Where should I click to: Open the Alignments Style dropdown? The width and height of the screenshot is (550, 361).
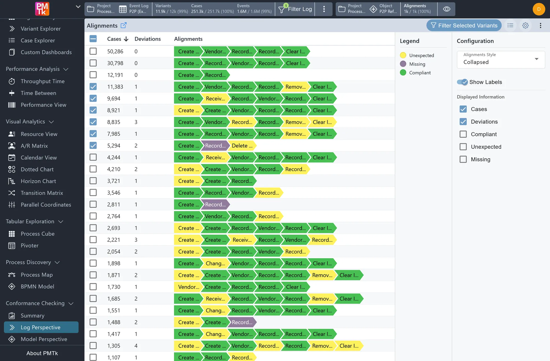(501, 59)
